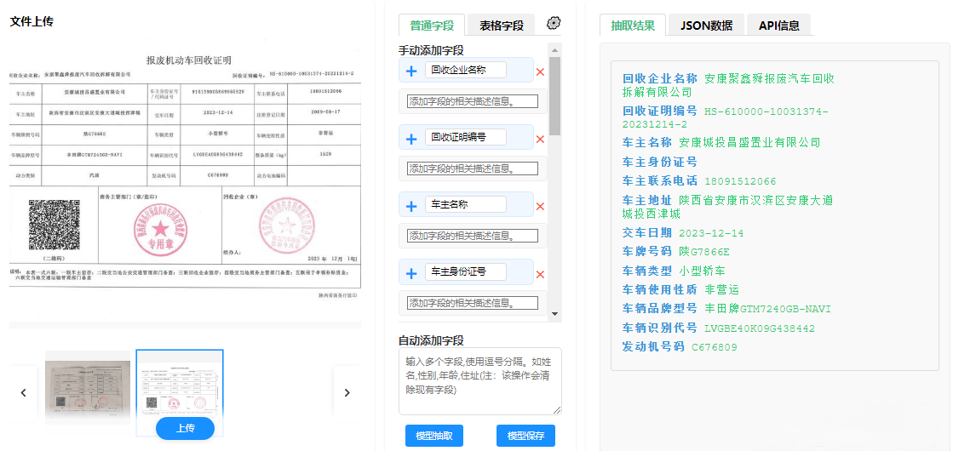953x451 pixels.
Task: Click the blue 上传 upload button
Action: (x=185, y=428)
